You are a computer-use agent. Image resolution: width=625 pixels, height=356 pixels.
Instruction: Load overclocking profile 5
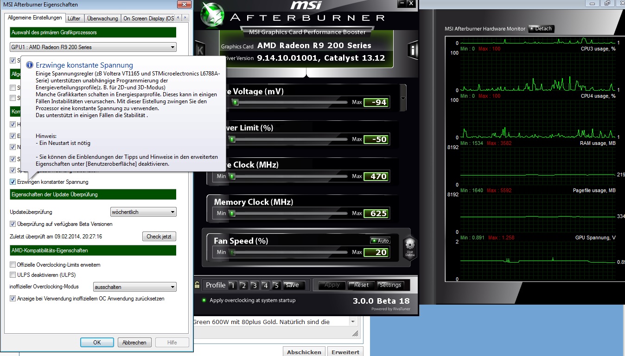[276, 285]
